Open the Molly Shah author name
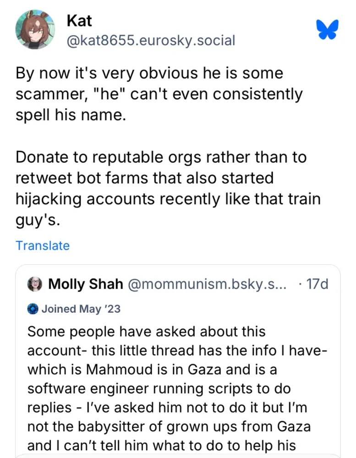This screenshot has width=356, height=458. click(86, 284)
